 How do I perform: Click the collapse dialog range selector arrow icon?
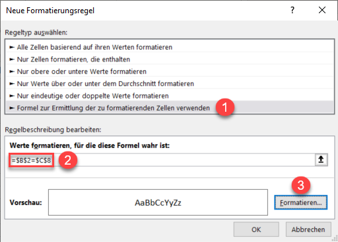[x=321, y=159]
